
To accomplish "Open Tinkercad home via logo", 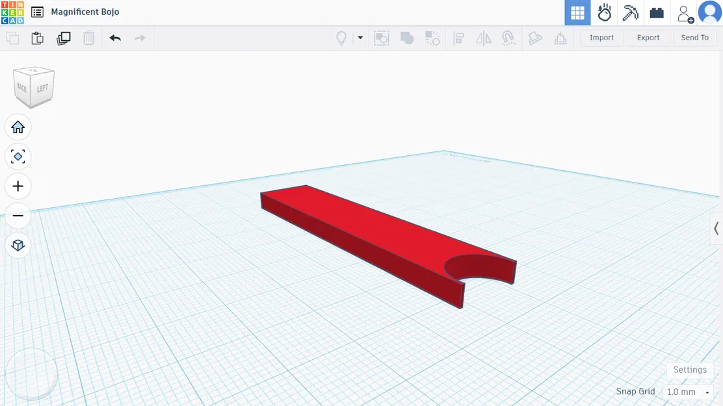I will pyautogui.click(x=12, y=12).
